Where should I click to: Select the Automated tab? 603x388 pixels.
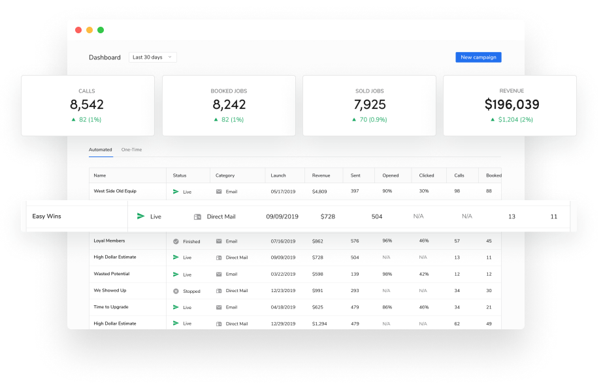(x=100, y=149)
